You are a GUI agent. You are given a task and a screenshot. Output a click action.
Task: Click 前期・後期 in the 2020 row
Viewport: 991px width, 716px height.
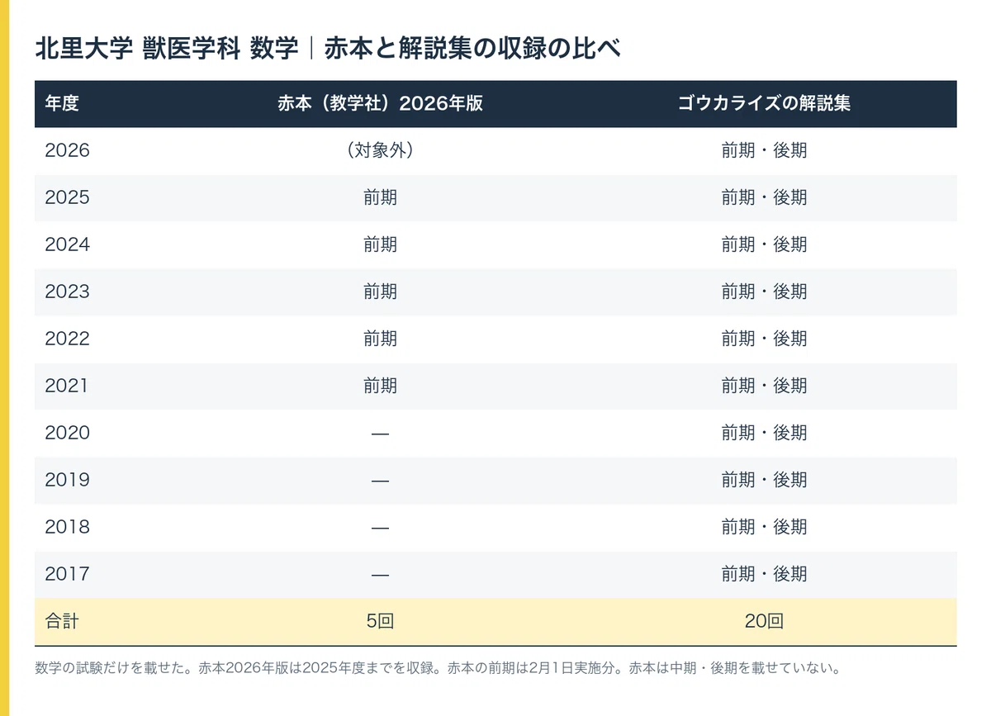[x=764, y=434]
